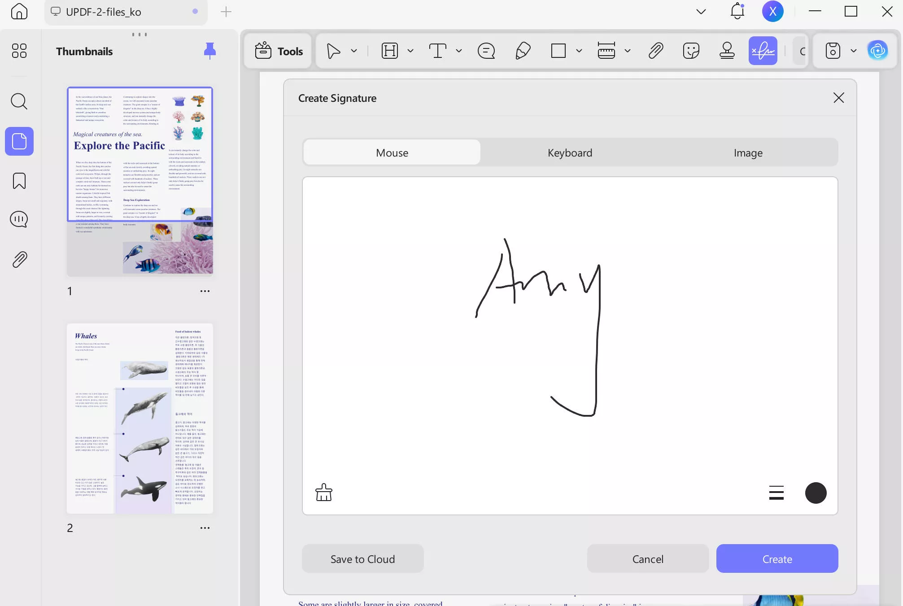Open the comment note tool
This screenshot has width=903, height=606.
click(486, 51)
